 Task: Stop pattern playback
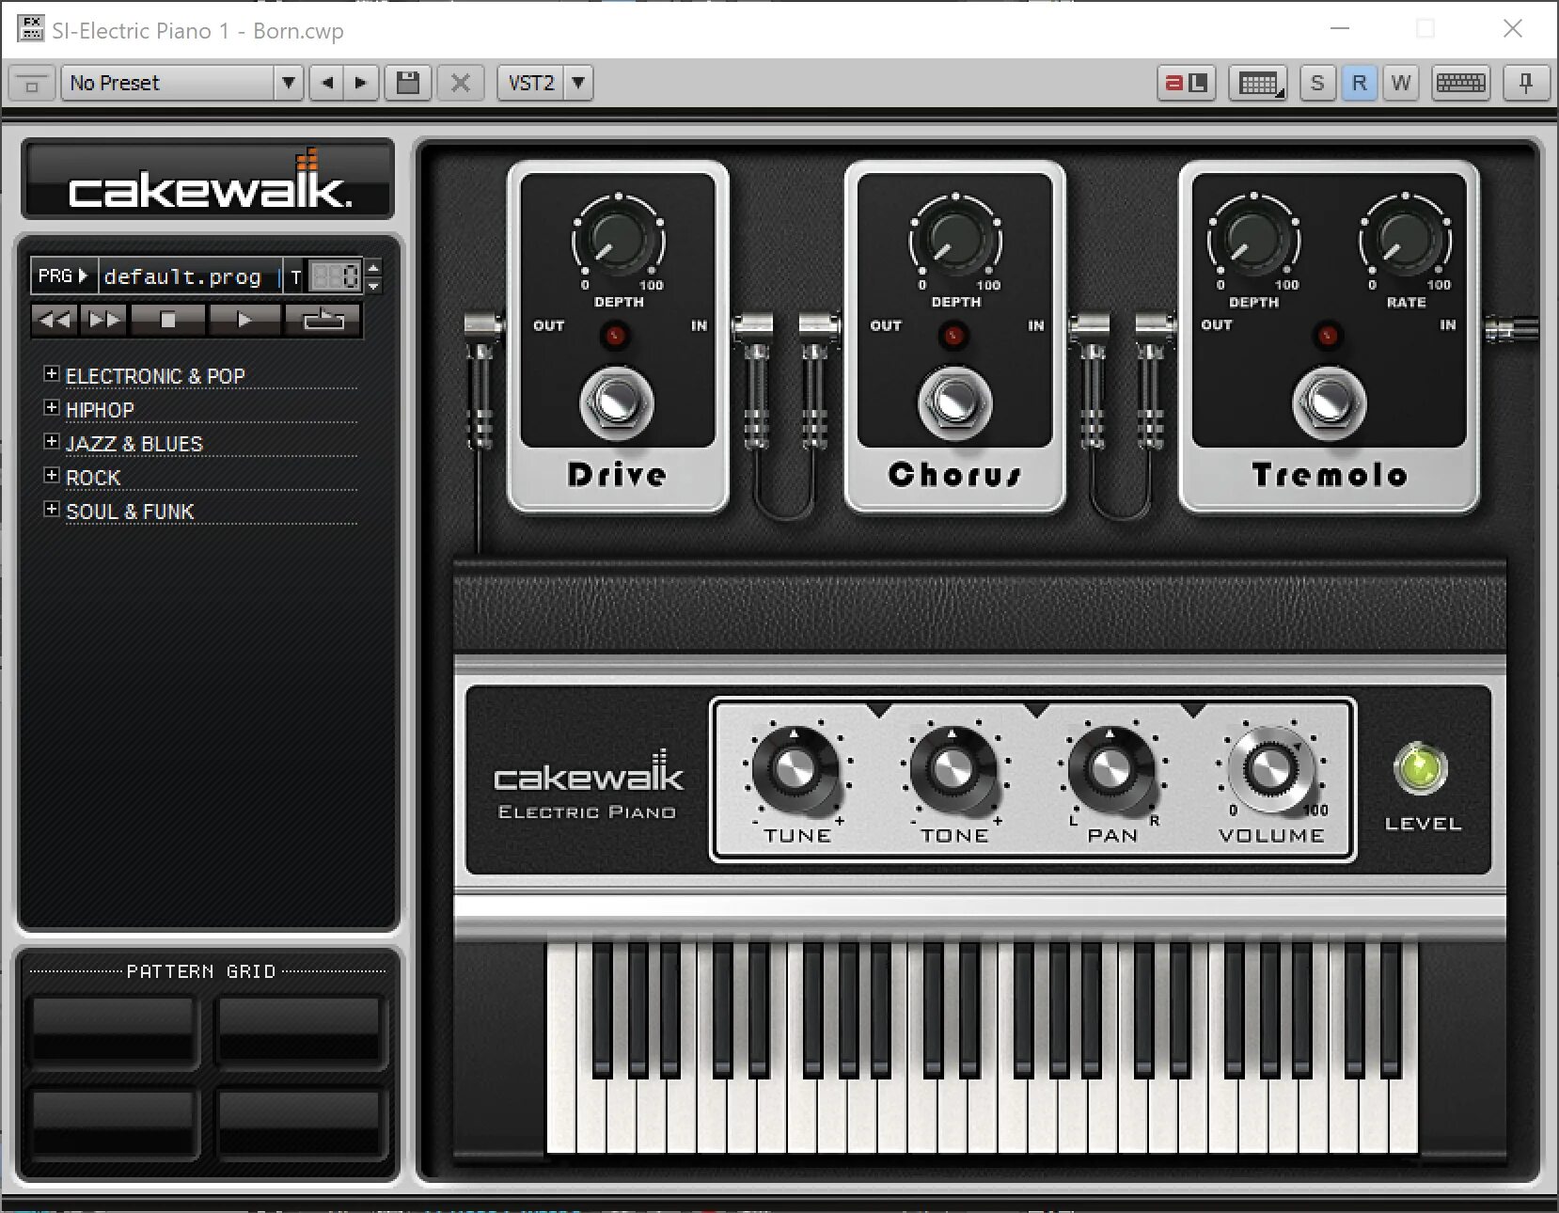coord(168,321)
